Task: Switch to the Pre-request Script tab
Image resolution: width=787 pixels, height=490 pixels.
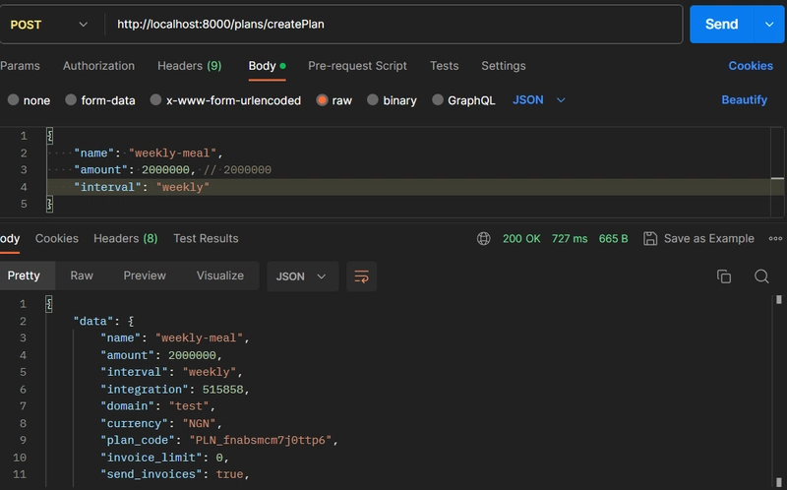Action: [x=357, y=66]
